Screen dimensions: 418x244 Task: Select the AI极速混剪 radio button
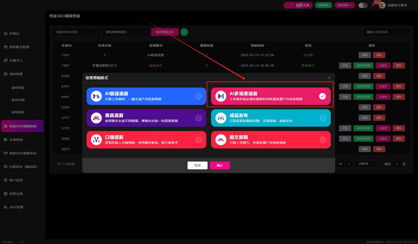click(198, 96)
